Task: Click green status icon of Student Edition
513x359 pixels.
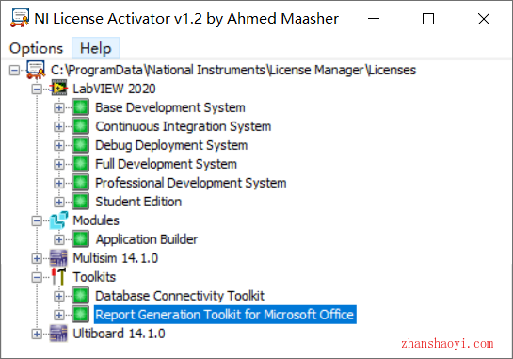Action: [81, 202]
